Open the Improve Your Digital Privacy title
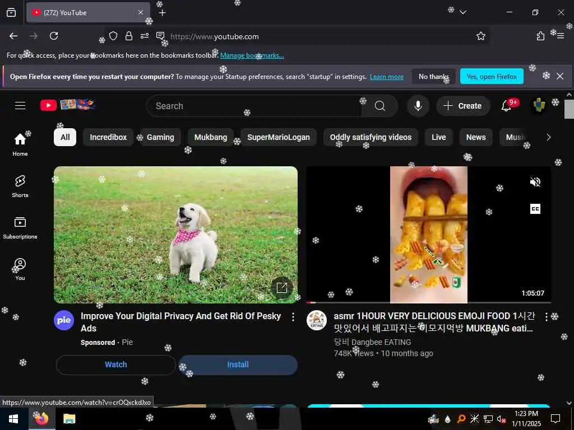The width and height of the screenshot is (574, 430). tap(180, 322)
